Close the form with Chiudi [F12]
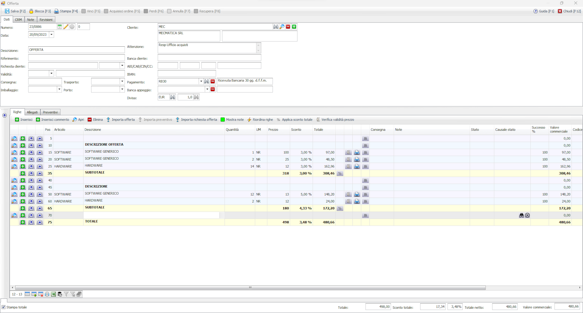The image size is (583, 313). (x=569, y=11)
